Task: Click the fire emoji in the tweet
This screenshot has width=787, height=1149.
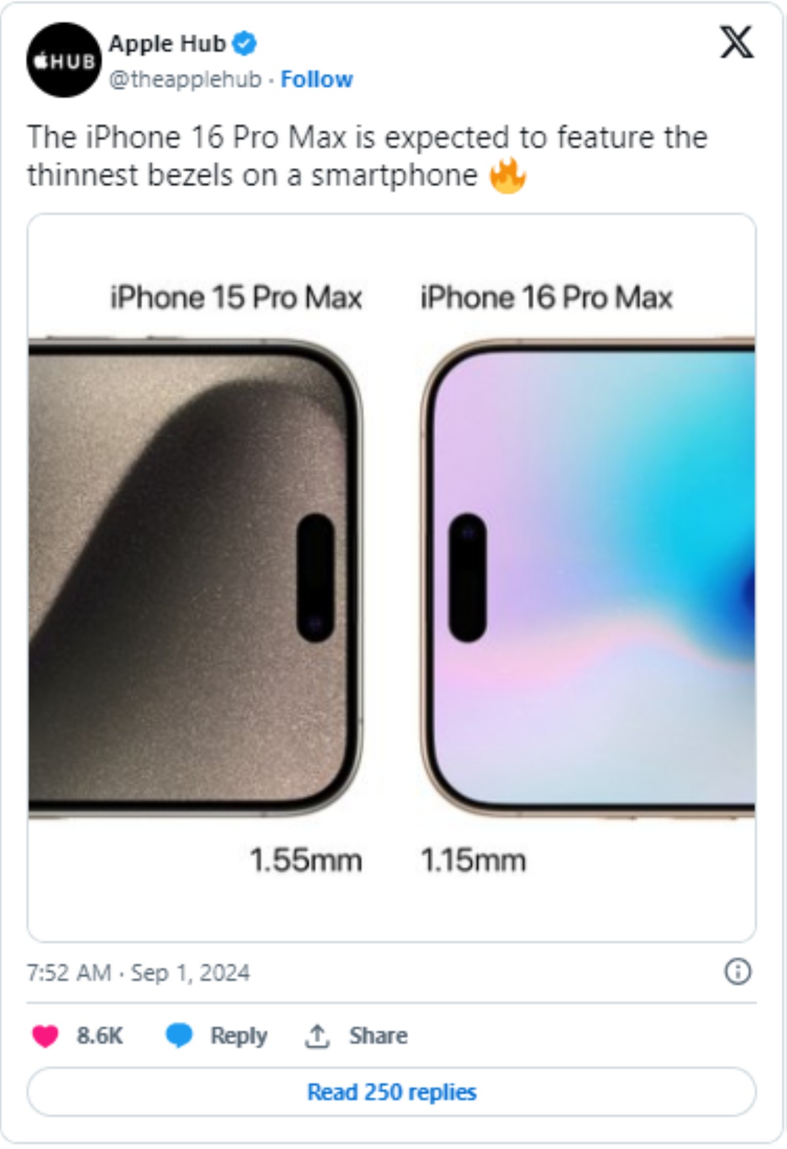Action: click(x=508, y=176)
